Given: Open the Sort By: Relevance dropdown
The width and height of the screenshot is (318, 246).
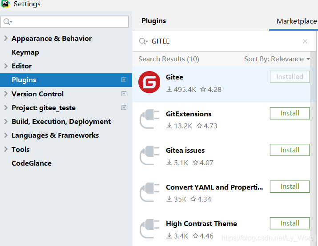Looking at the screenshot, I should tap(277, 59).
